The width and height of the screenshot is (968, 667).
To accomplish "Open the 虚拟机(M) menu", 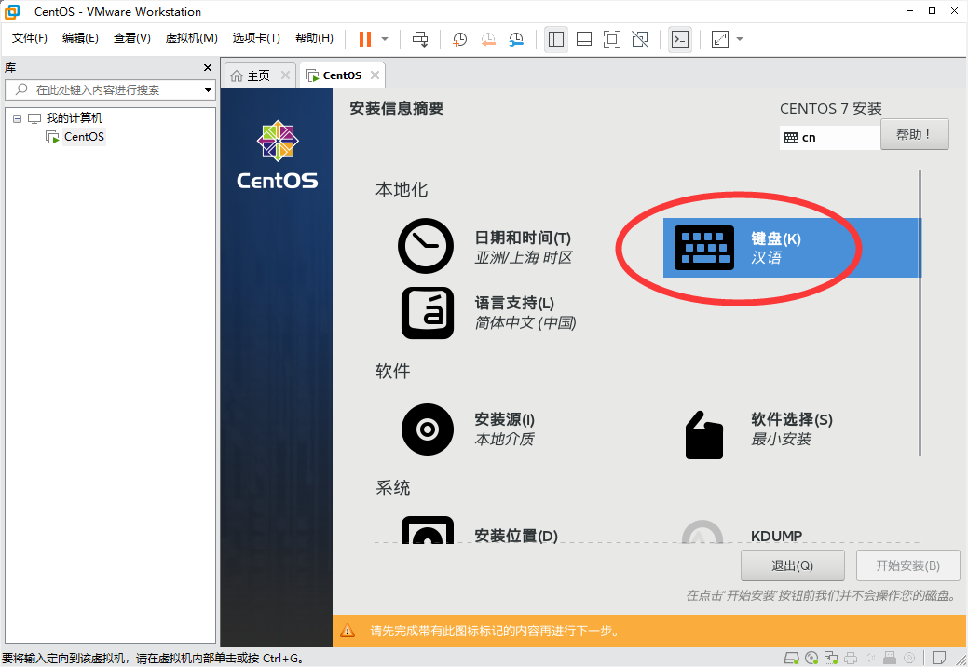I will click(191, 38).
